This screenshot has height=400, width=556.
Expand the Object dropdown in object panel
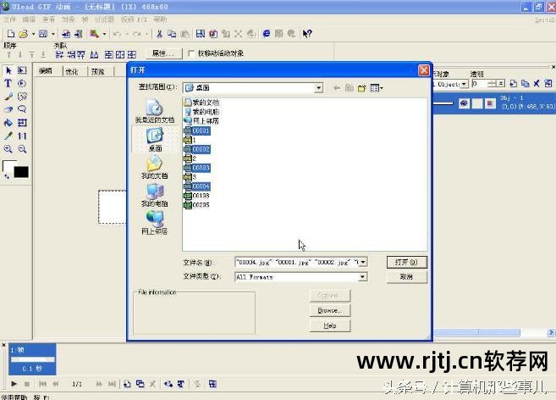[x=464, y=84]
